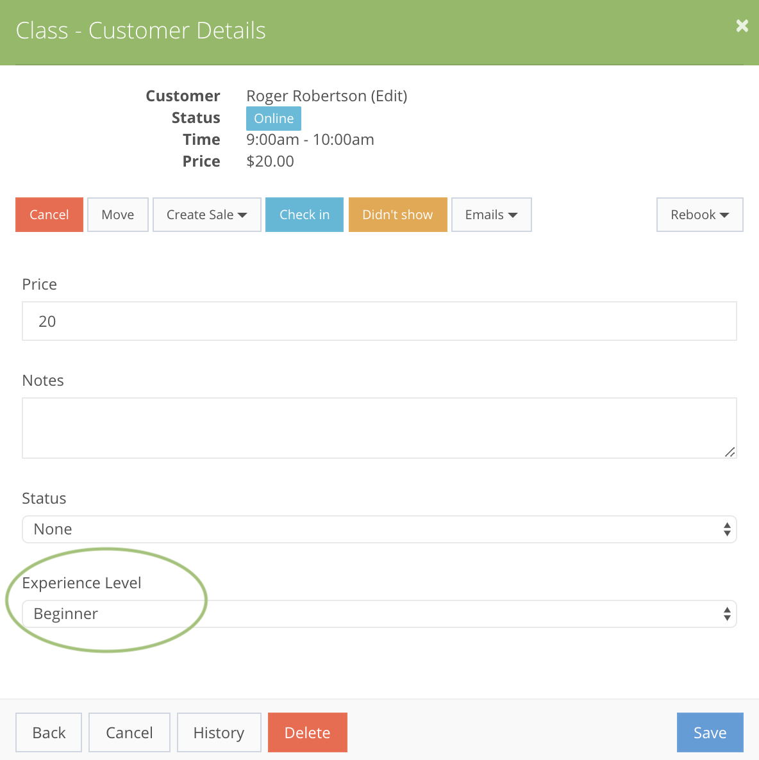The image size is (759, 760).
Task: Click Cancel at the bottom bar
Action: (129, 732)
